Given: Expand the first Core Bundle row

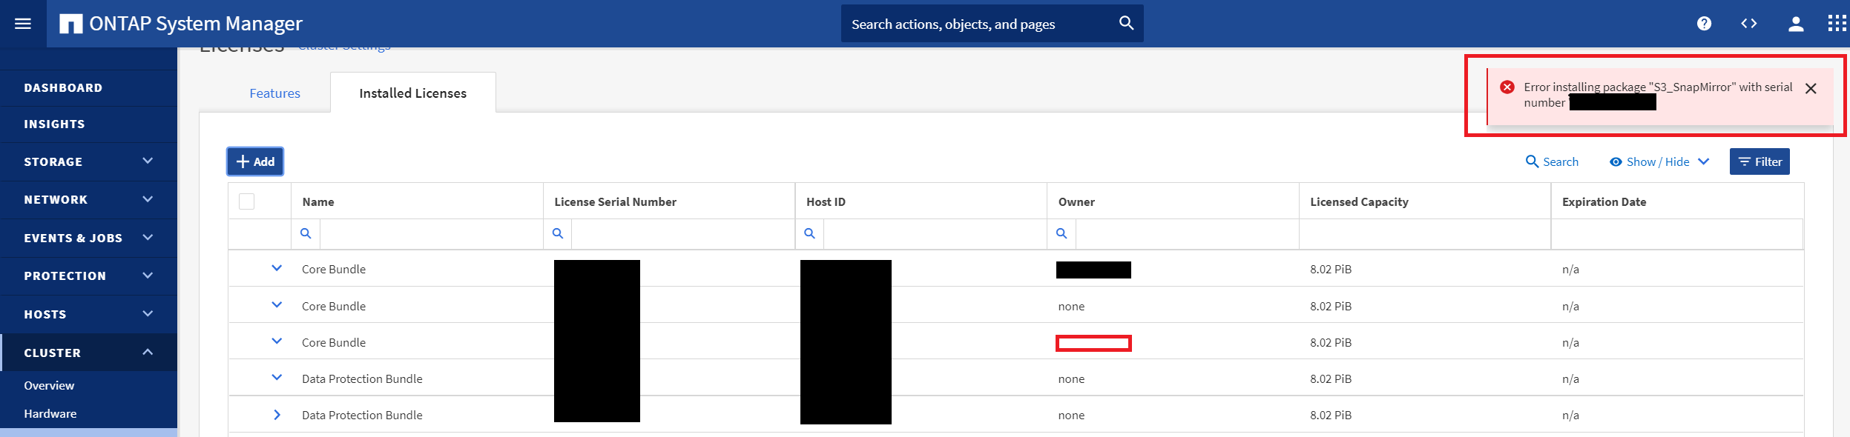Looking at the screenshot, I should (277, 268).
